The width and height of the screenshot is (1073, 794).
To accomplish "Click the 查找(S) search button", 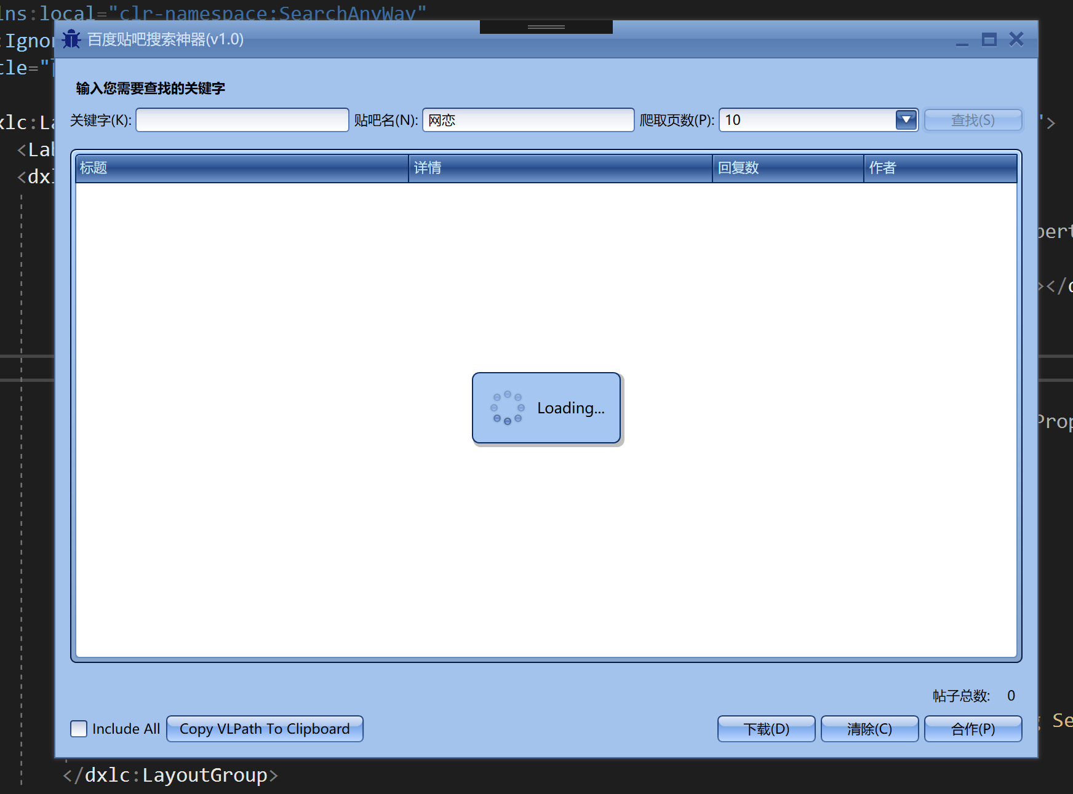I will coord(973,120).
